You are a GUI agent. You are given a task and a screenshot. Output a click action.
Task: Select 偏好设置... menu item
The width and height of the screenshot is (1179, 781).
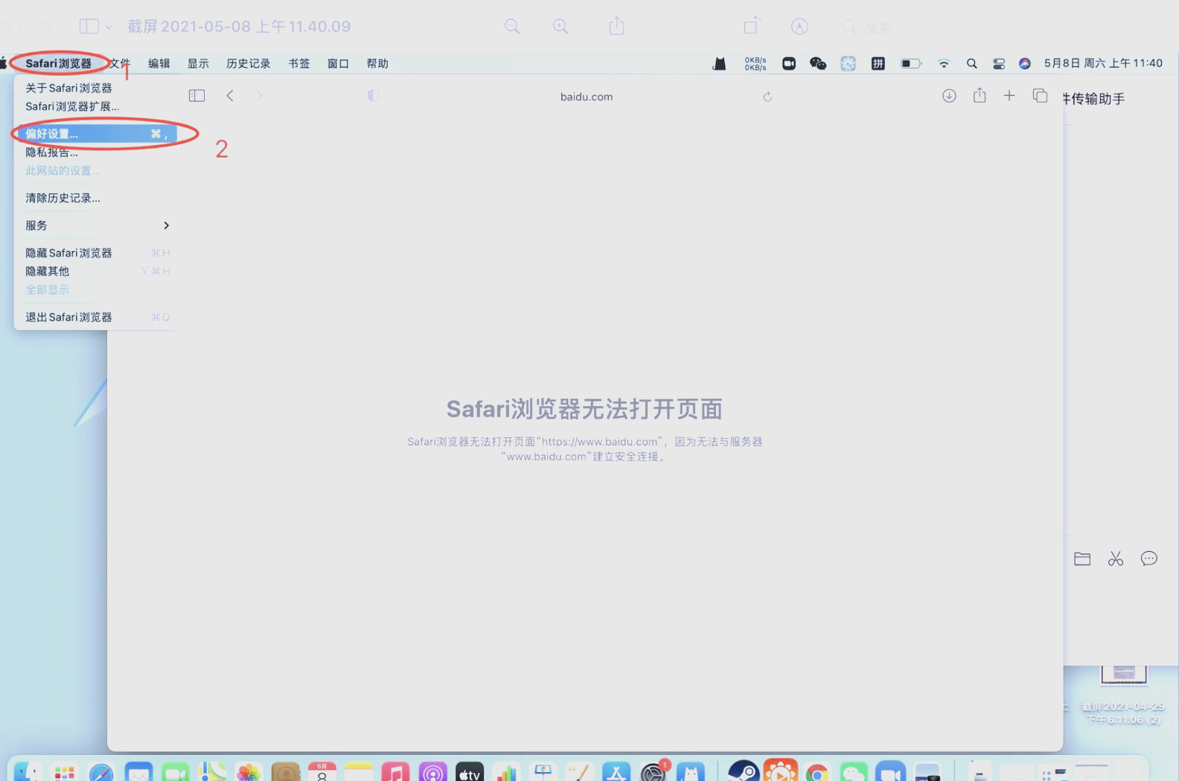pos(97,134)
